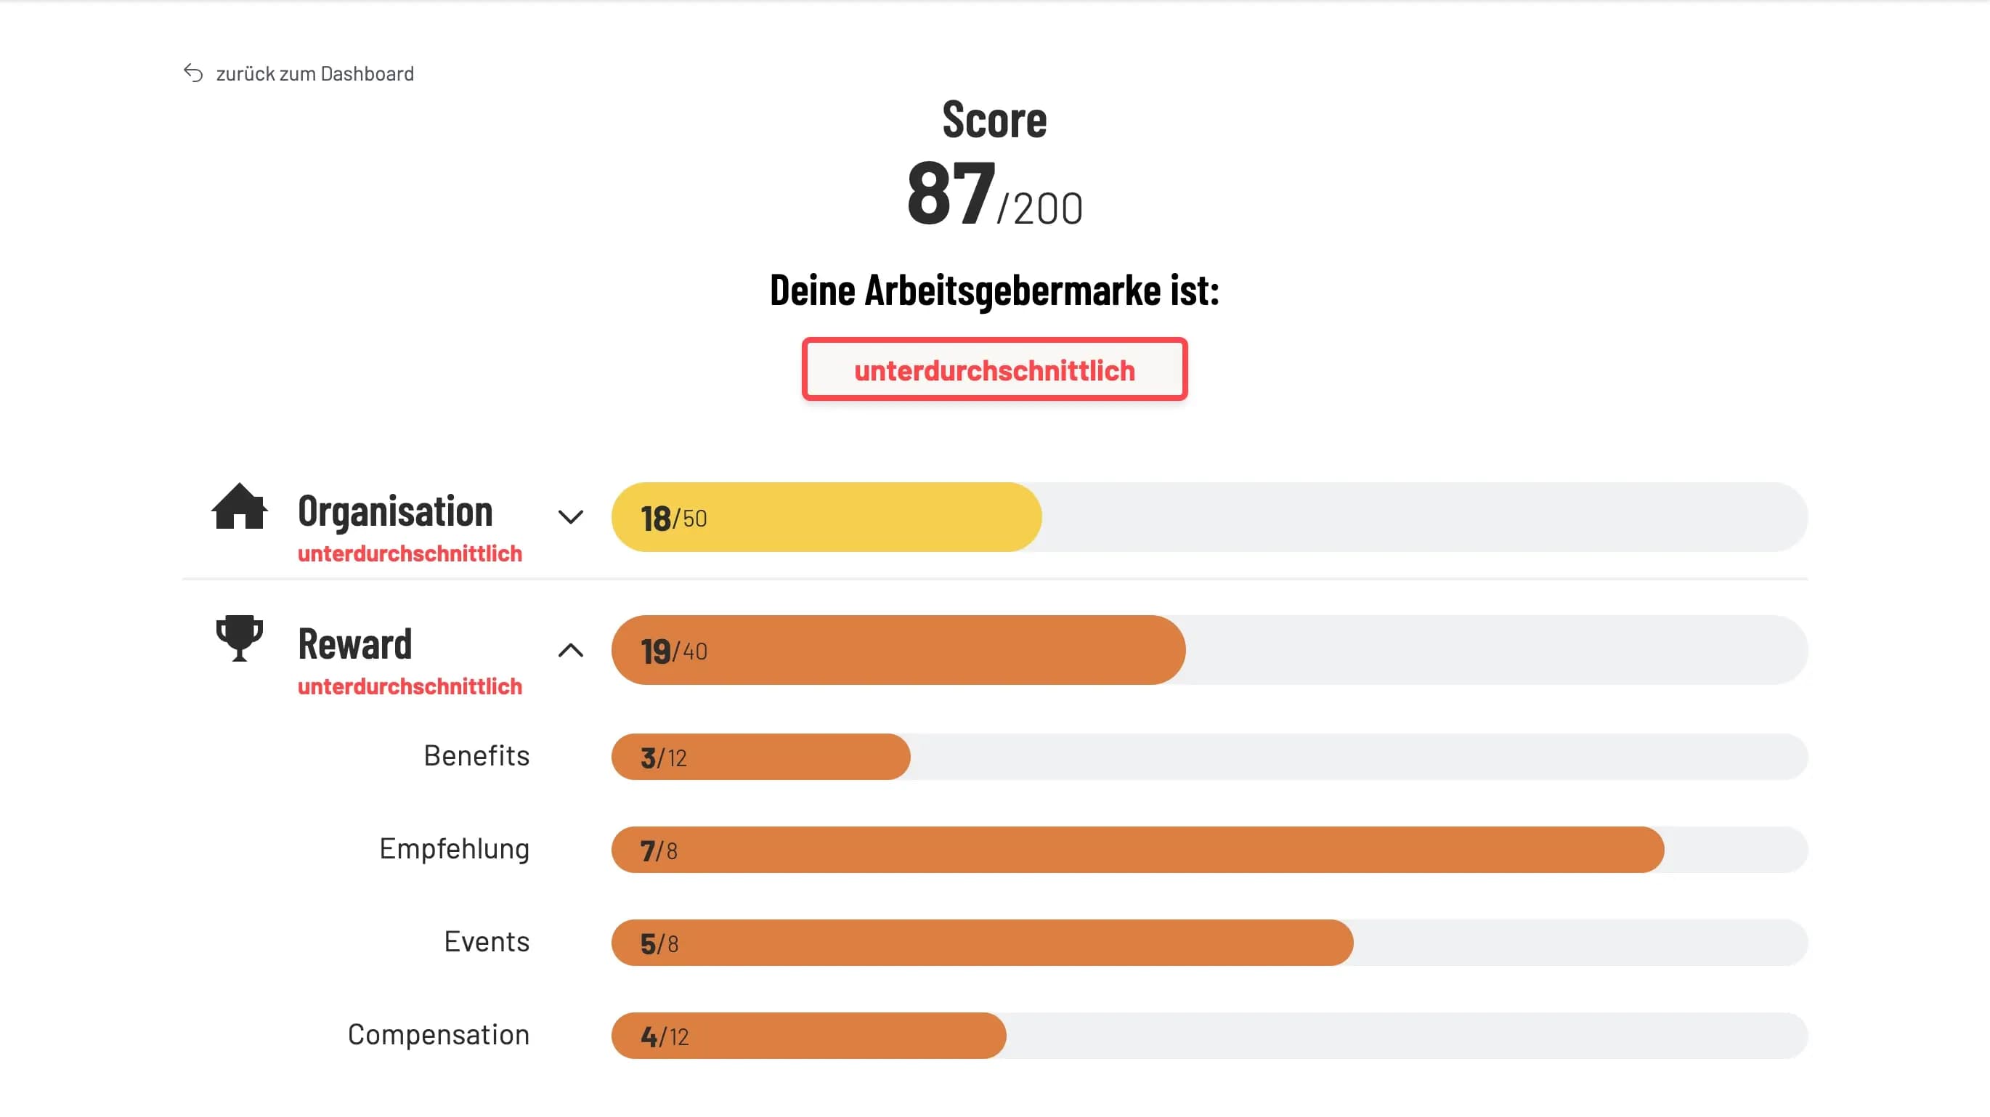Expand the Organisation section chevron
The width and height of the screenshot is (1990, 1117).
coord(571,517)
